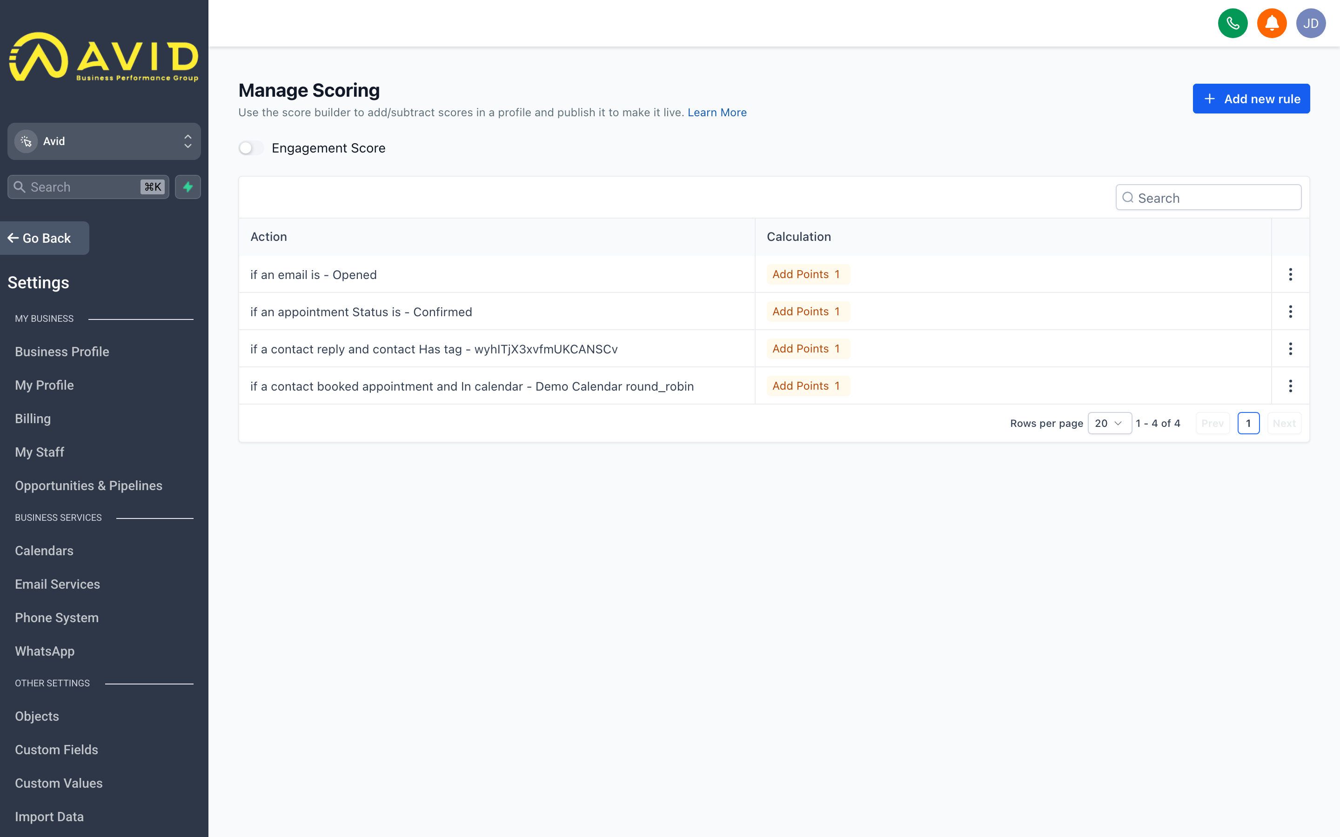Click the Avid logo
This screenshot has height=837, width=1340.
104,57
